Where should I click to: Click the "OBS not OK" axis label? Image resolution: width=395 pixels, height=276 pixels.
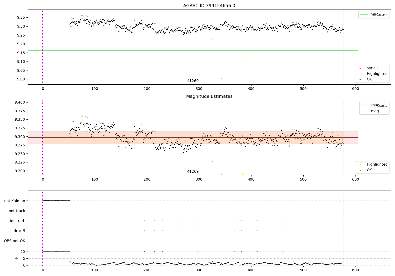point(14,241)
